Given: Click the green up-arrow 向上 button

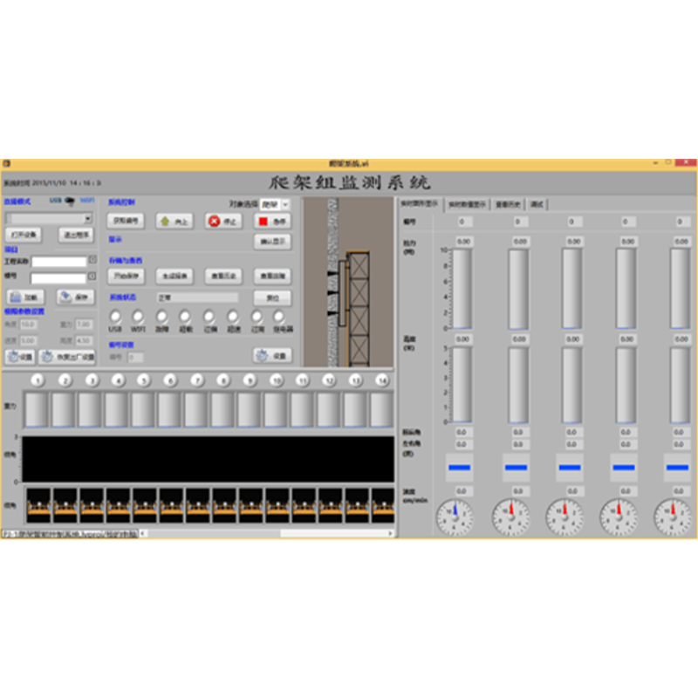Looking at the screenshot, I should click(174, 222).
